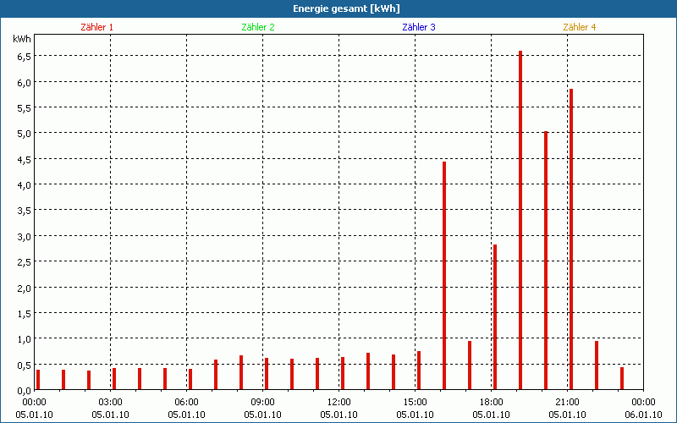Click the bar at 08:00
Image resolution: width=677 pixels, height=423 pixels.
[241, 372]
